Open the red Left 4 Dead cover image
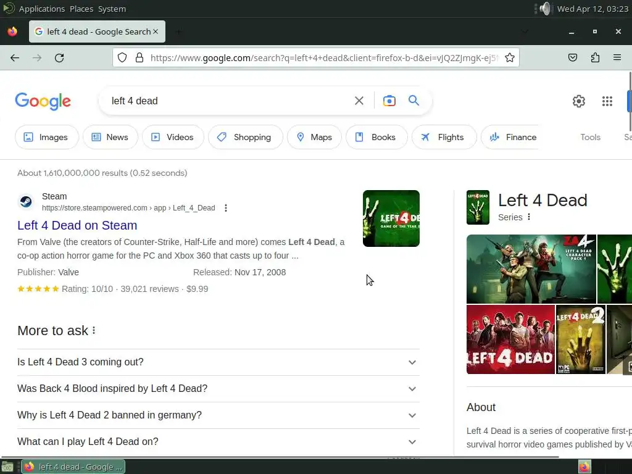Viewport: 632px width, 474px height. tap(510, 339)
